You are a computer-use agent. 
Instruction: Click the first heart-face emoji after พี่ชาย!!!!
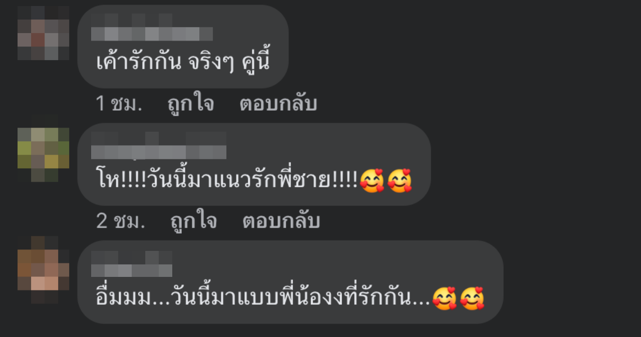pyautogui.click(x=372, y=181)
